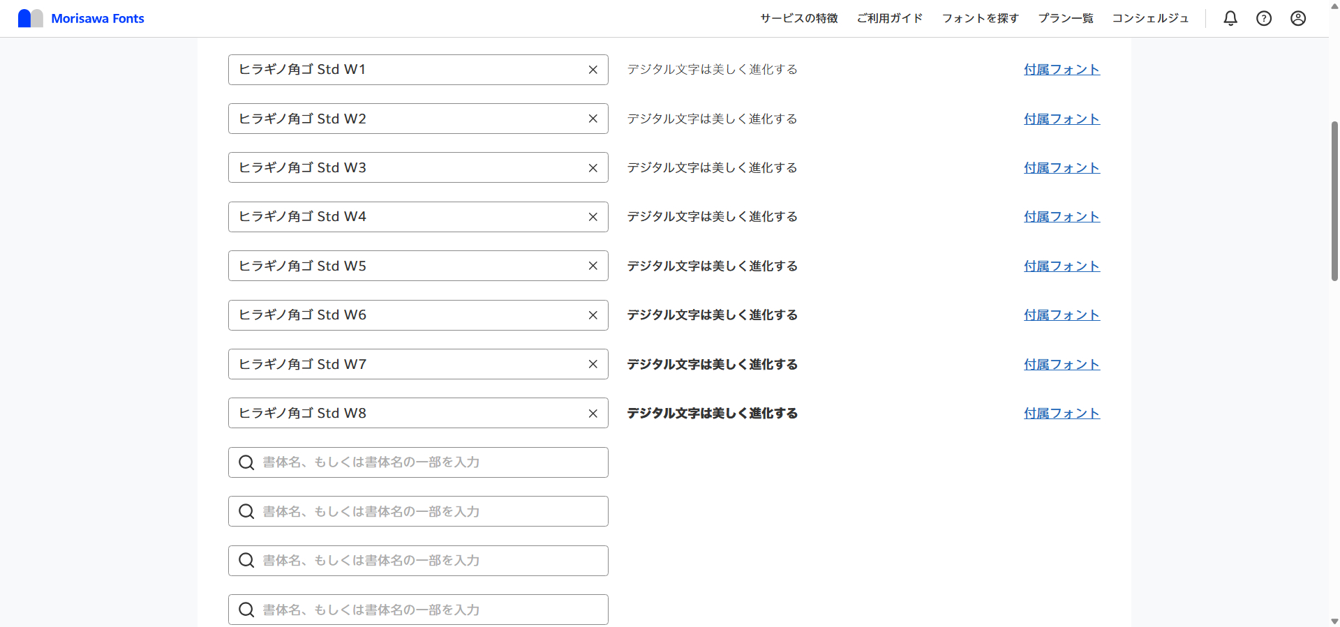Follow 付属フォント link for W7 row
This screenshot has height=627, width=1340.
click(x=1062, y=364)
